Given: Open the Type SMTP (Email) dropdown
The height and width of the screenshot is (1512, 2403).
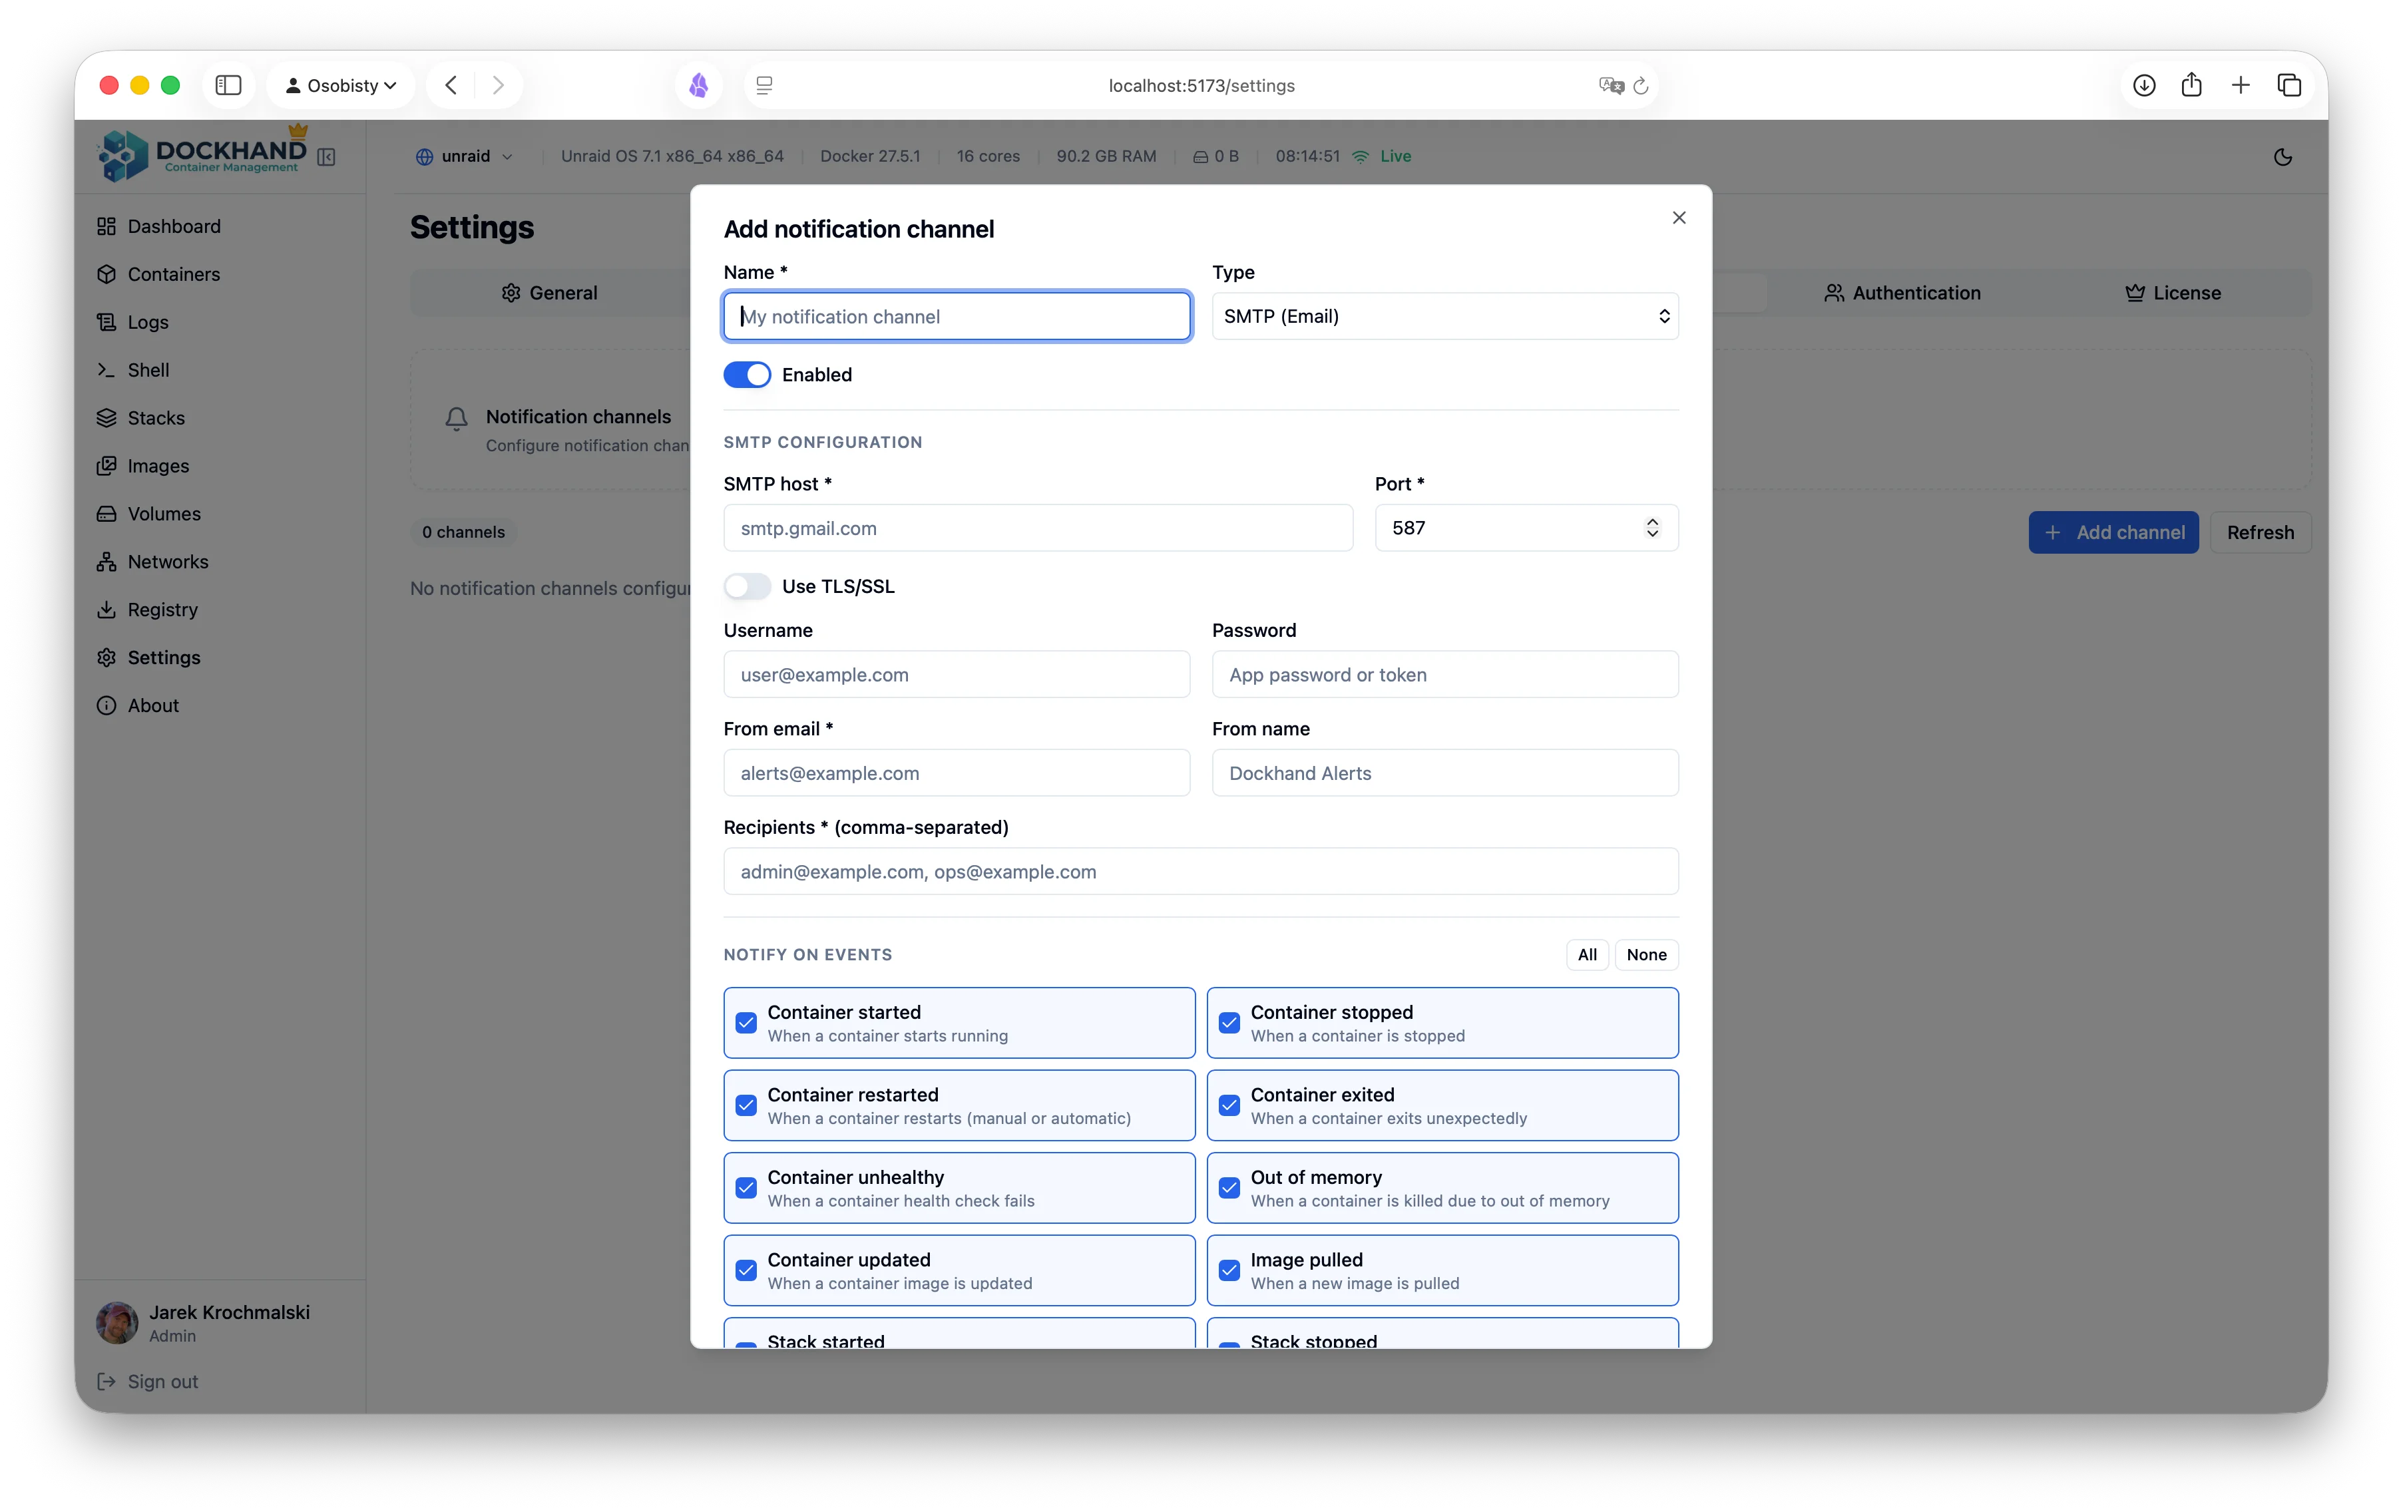Looking at the screenshot, I should coord(1444,316).
